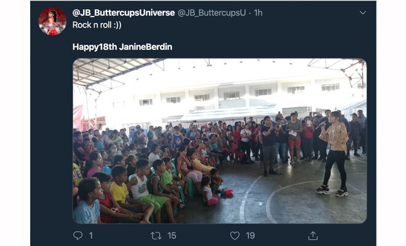Open the tweet via the 1h timestamp
Image resolution: width=406 pixels, height=246 pixels.
[x=258, y=13]
